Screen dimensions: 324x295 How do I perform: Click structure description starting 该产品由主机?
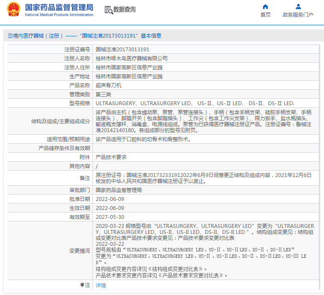click(204, 121)
